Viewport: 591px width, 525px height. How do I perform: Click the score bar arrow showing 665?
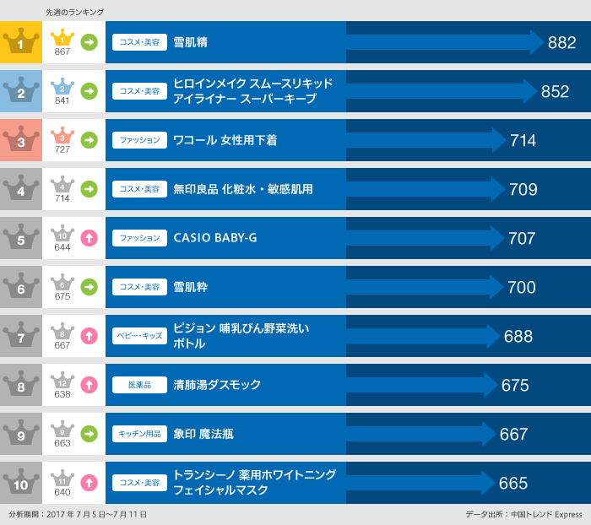click(x=420, y=483)
